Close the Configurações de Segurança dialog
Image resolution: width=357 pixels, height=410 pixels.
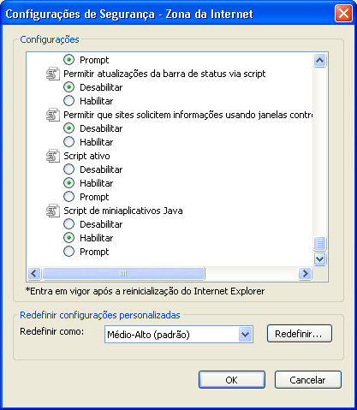point(343,14)
